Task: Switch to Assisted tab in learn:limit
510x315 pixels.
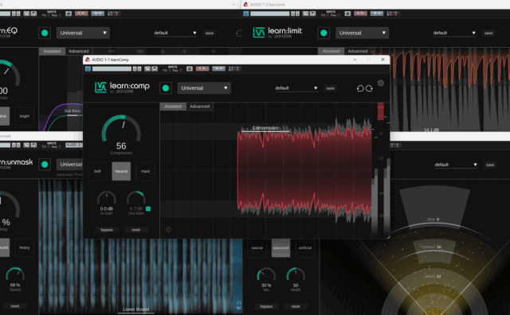Action: pos(331,51)
